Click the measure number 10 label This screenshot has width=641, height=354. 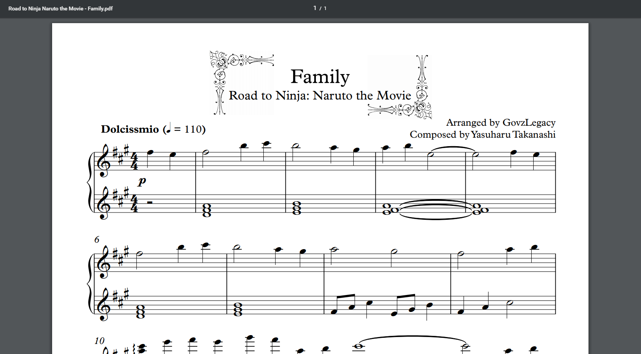point(99,341)
